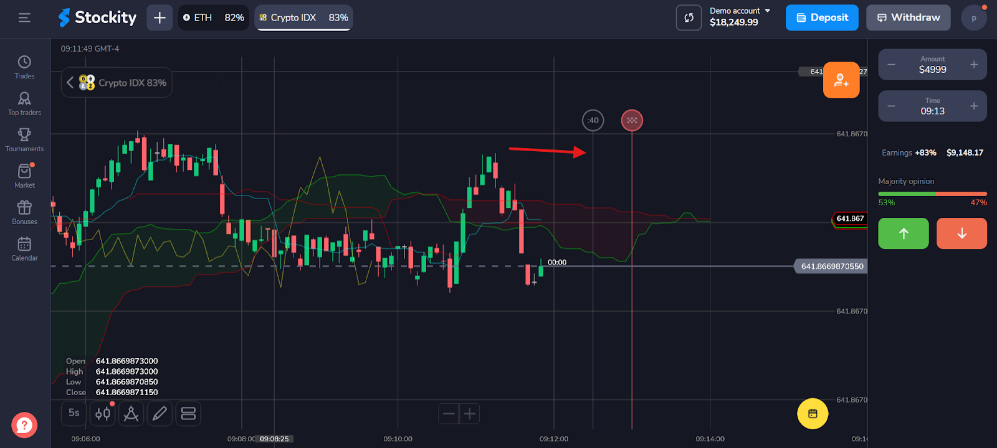Open Calendar in the sidebar

[24, 249]
